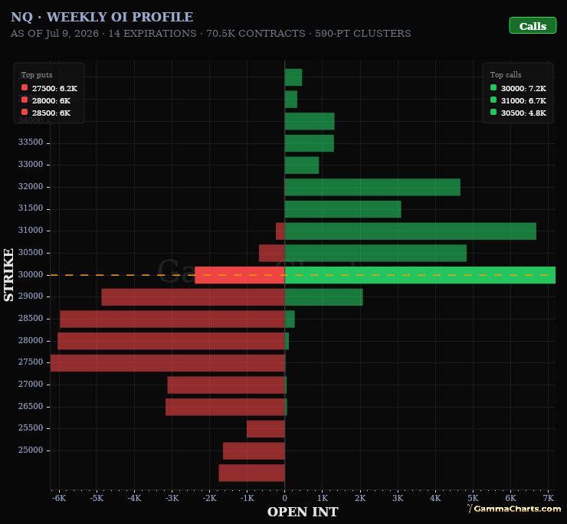
Task: Click the '7K' open interest axis tick
Action: [x=548, y=498]
